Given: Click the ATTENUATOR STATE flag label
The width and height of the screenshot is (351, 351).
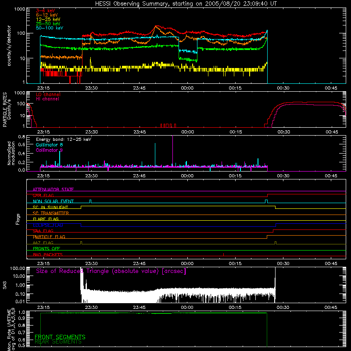Looking at the screenshot, I should [53, 190].
